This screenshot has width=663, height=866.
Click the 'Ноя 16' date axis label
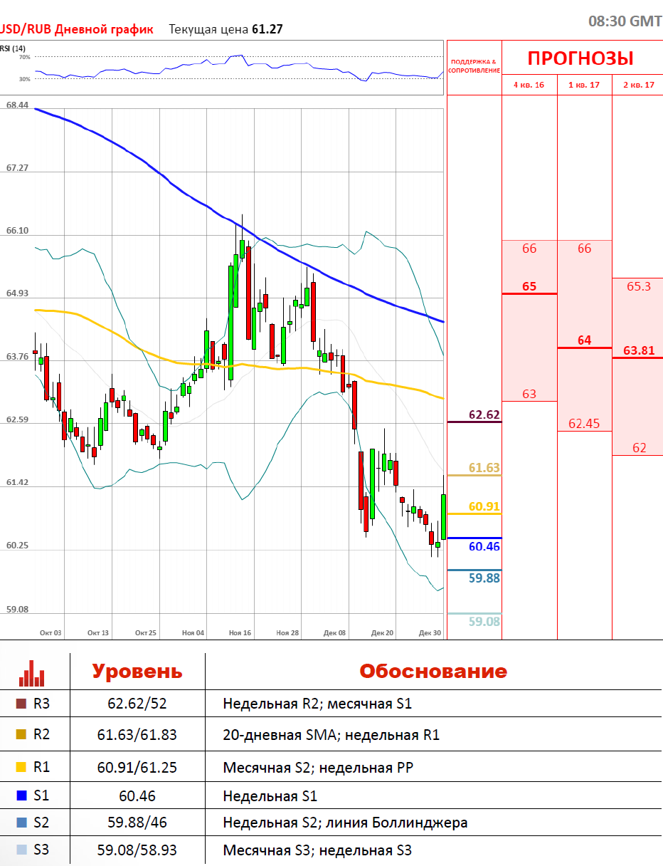coord(240,632)
